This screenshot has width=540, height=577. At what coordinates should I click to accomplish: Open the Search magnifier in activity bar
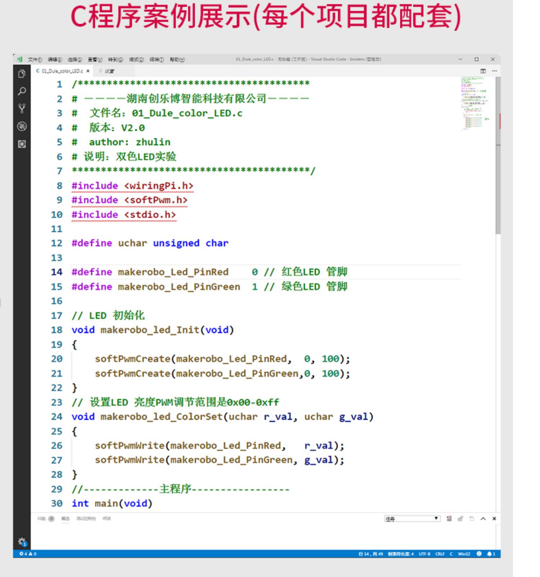(22, 91)
